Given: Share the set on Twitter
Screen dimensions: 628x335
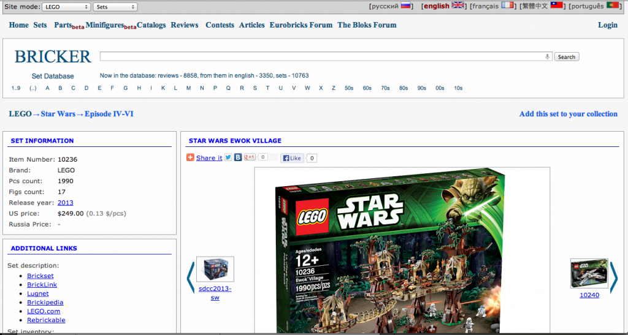Looking at the screenshot, I should (228, 157).
